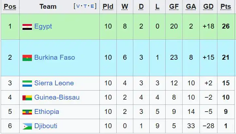This screenshot has width=236, height=134.
Task: Click the Pos column header
Action: (10, 6)
